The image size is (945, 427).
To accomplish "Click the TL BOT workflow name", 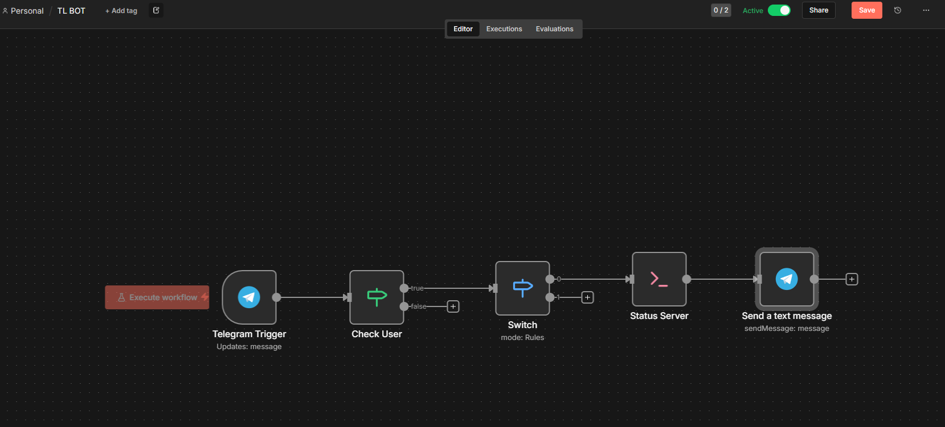I will (71, 11).
